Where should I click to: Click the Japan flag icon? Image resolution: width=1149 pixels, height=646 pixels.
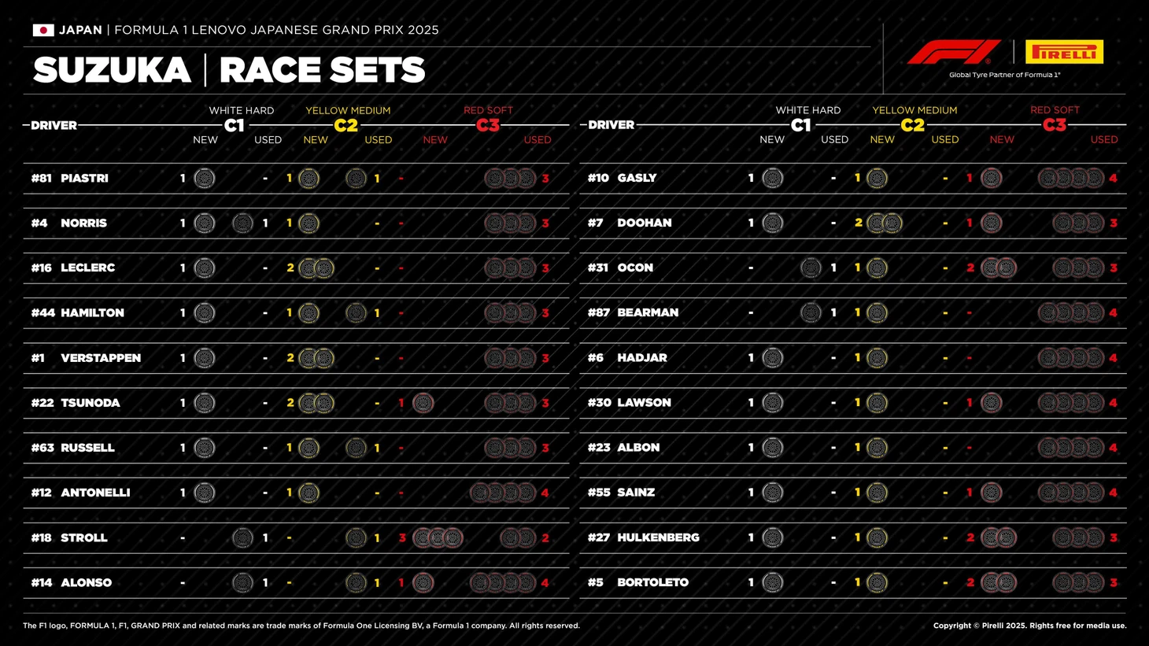[x=43, y=30]
